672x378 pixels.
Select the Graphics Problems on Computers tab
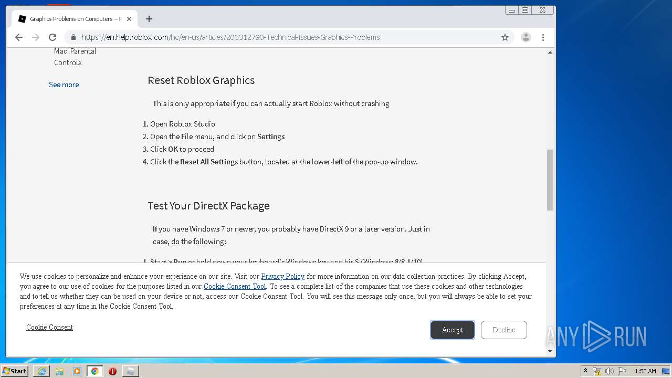coord(76,19)
